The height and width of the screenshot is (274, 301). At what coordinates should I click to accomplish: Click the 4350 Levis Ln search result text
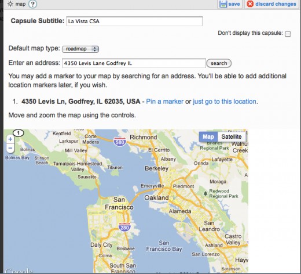[x=81, y=102]
